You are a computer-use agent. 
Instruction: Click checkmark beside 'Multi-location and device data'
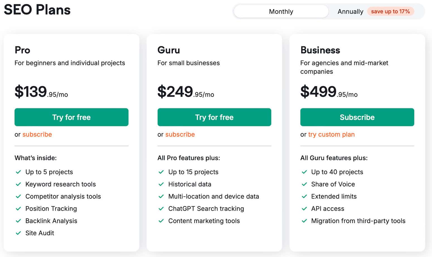[x=161, y=196]
